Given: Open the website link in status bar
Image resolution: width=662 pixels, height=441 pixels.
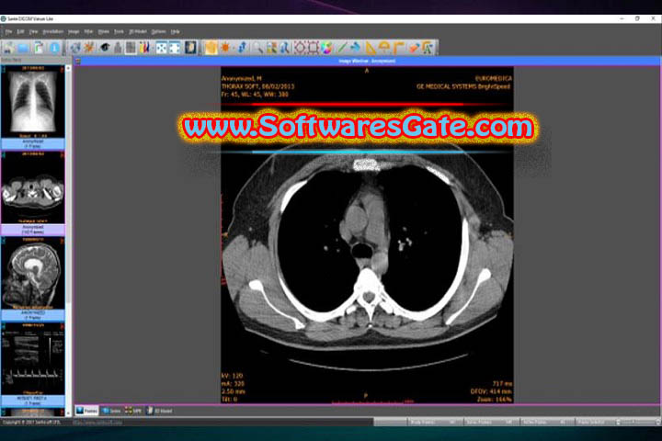Looking at the screenshot, I should pos(97,422).
